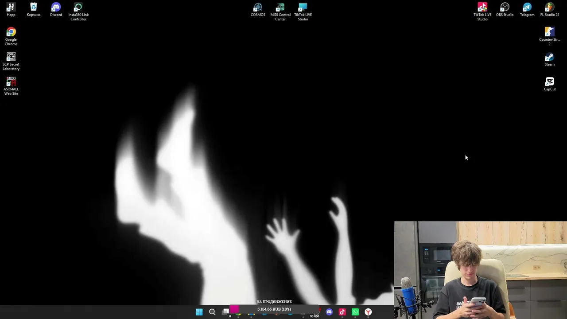Open Insta360 Link Controller shortcut
The image size is (567, 319).
tap(78, 12)
